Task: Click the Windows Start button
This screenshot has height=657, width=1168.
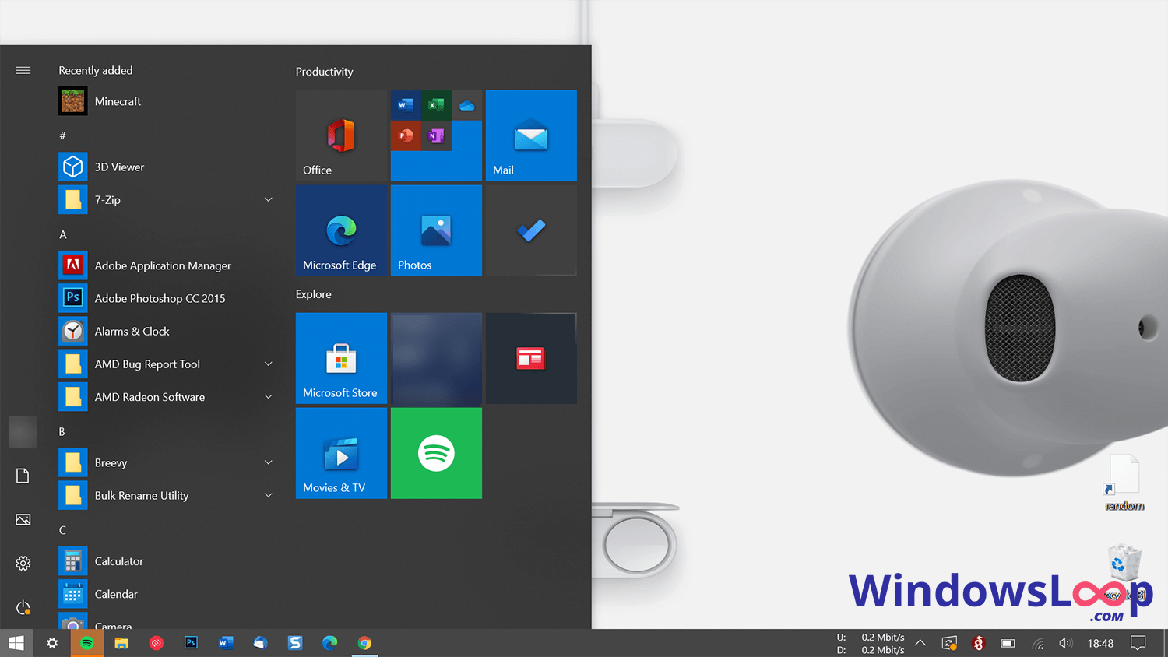Action: [x=16, y=643]
